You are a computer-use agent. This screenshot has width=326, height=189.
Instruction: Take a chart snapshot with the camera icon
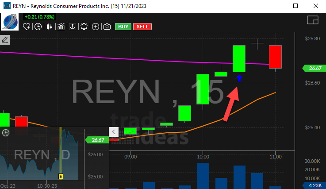tap(107, 27)
